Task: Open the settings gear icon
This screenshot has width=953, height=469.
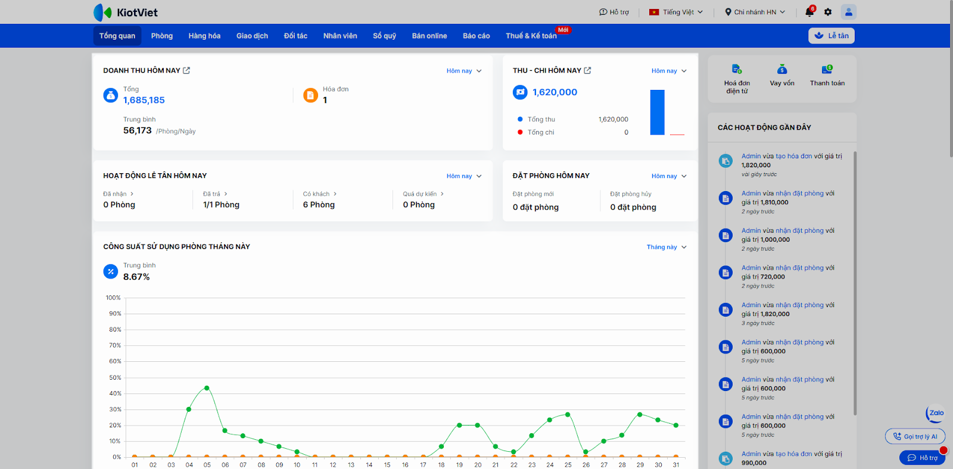Action: 828,12
